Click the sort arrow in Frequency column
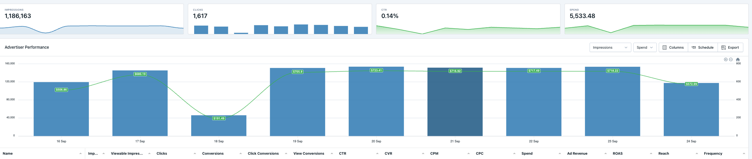752x159 pixels. pyautogui.click(x=744, y=153)
